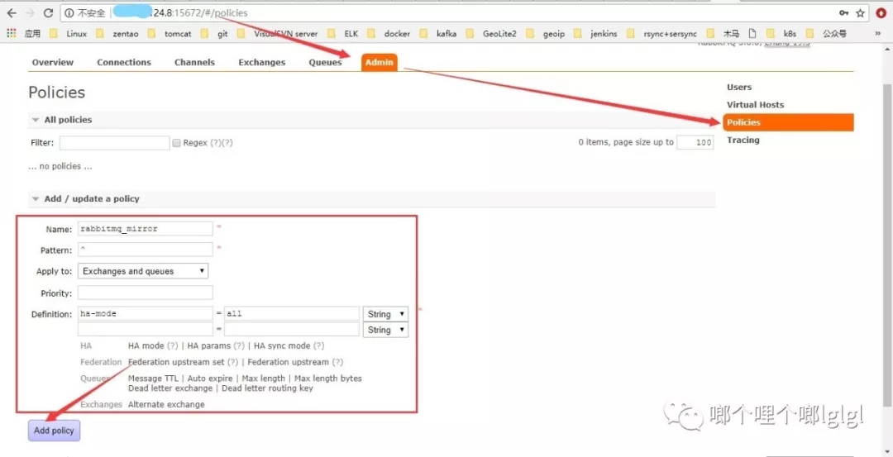The width and height of the screenshot is (893, 457).
Task: Open the apps grid in bookmarks bar
Action: tap(12, 34)
